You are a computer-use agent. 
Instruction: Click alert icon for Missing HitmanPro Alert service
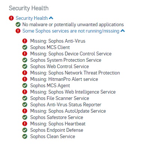click(25, 79)
